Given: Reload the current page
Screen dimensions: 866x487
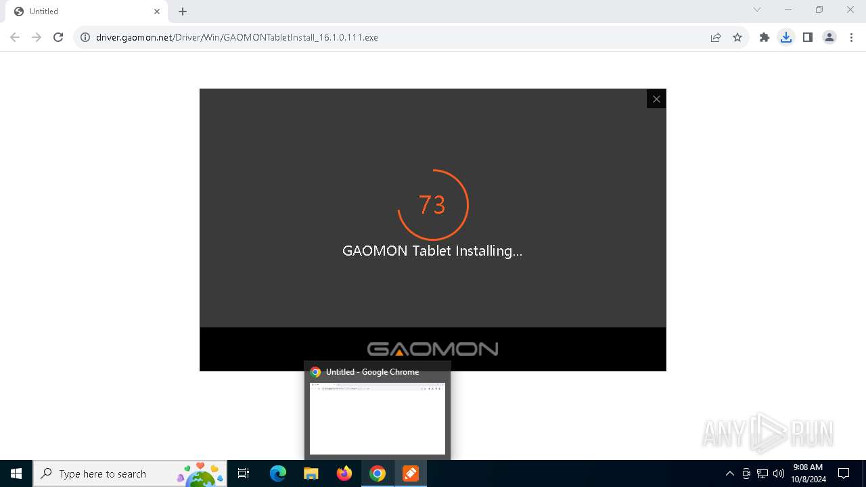Looking at the screenshot, I should click(x=58, y=37).
